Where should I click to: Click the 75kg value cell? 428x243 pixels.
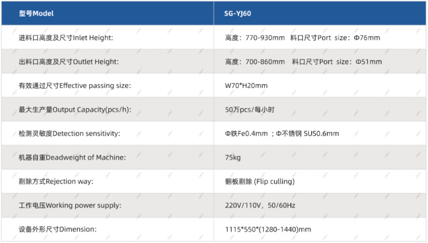(x=233, y=157)
